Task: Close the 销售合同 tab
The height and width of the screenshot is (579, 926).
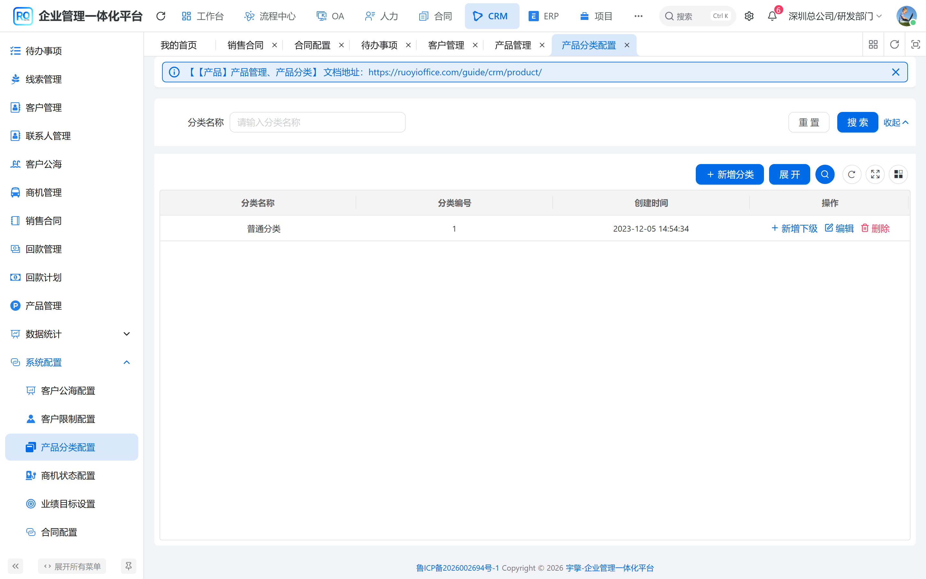Action: [x=274, y=45]
